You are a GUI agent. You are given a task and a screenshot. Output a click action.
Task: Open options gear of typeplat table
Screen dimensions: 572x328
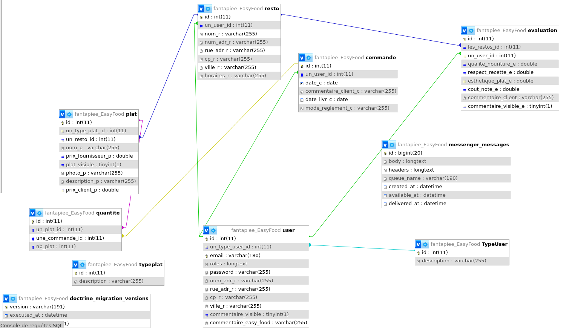point(82,265)
